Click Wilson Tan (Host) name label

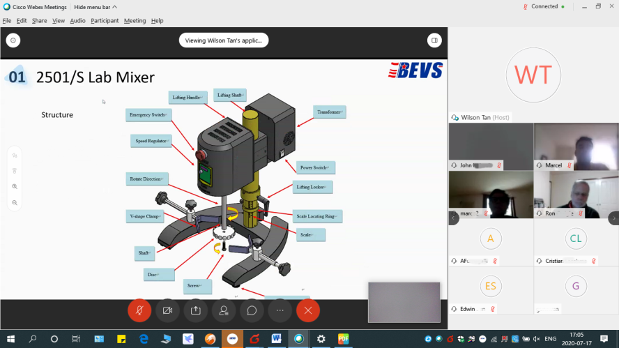[485, 117]
